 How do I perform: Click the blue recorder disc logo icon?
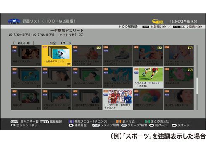(x=14, y=21)
